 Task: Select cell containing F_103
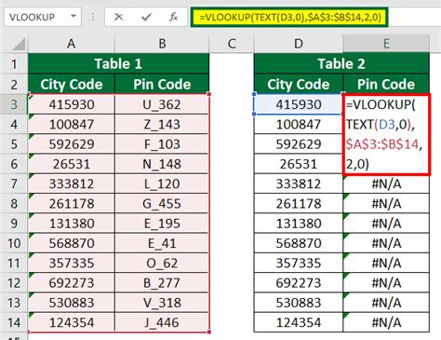(162, 144)
